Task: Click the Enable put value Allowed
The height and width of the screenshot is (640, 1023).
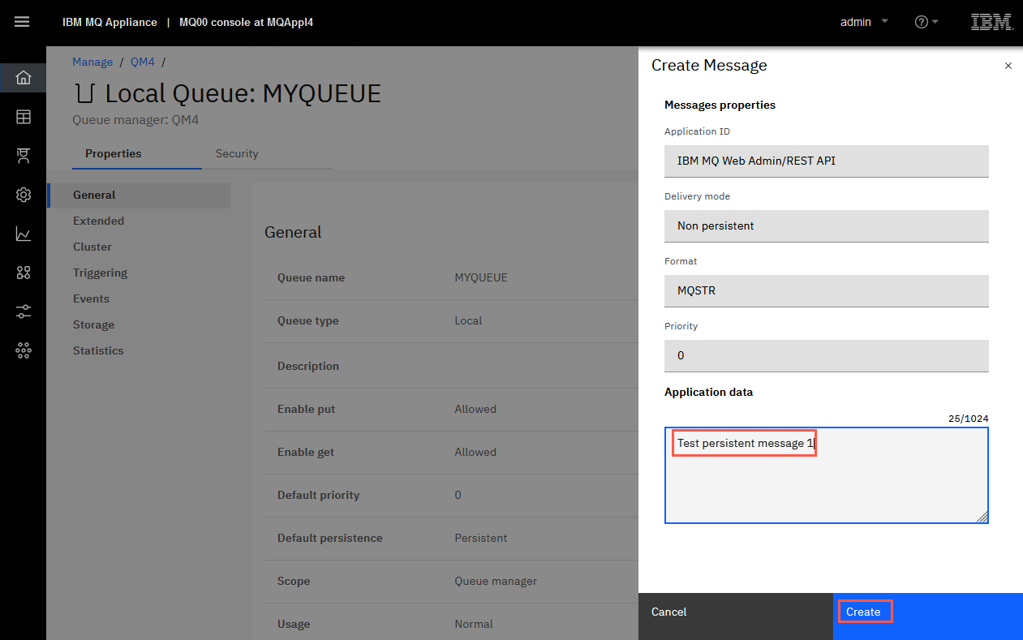Action: coord(475,409)
